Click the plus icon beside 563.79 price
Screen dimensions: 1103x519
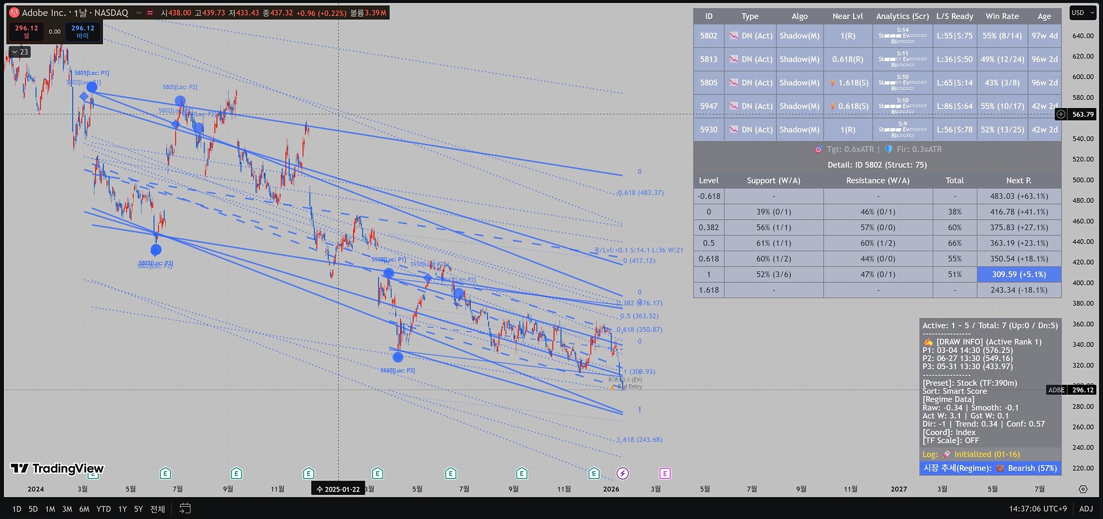pos(1061,114)
